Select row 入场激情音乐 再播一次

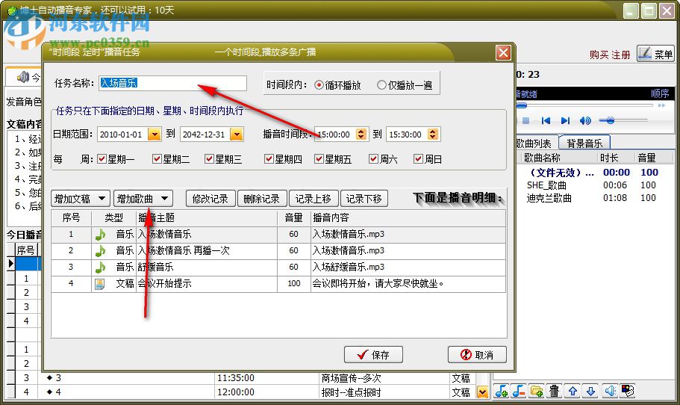(278, 251)
